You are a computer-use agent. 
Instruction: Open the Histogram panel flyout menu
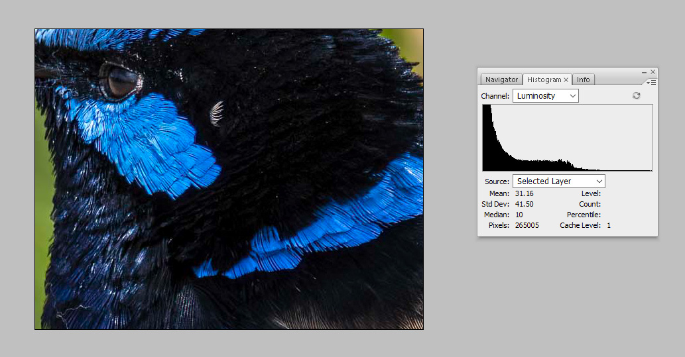pyautogui.click(x=652, y=82)
